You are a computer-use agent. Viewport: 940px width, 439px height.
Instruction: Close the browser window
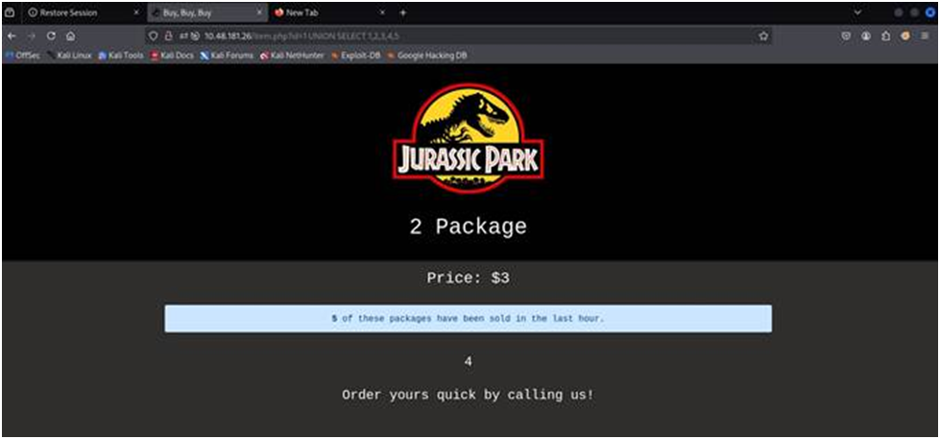929,12
